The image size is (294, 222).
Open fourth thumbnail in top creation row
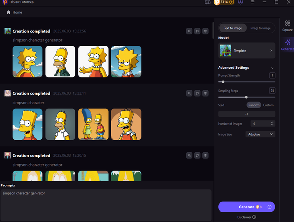[126, 62]
